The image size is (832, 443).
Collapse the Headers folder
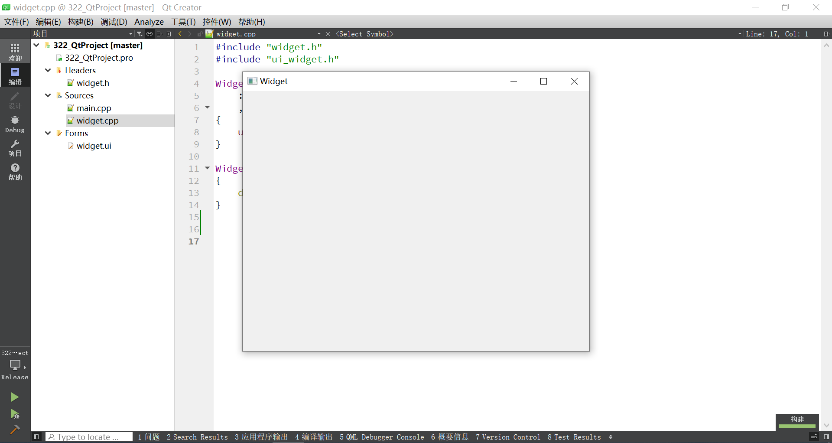(48, 70)
